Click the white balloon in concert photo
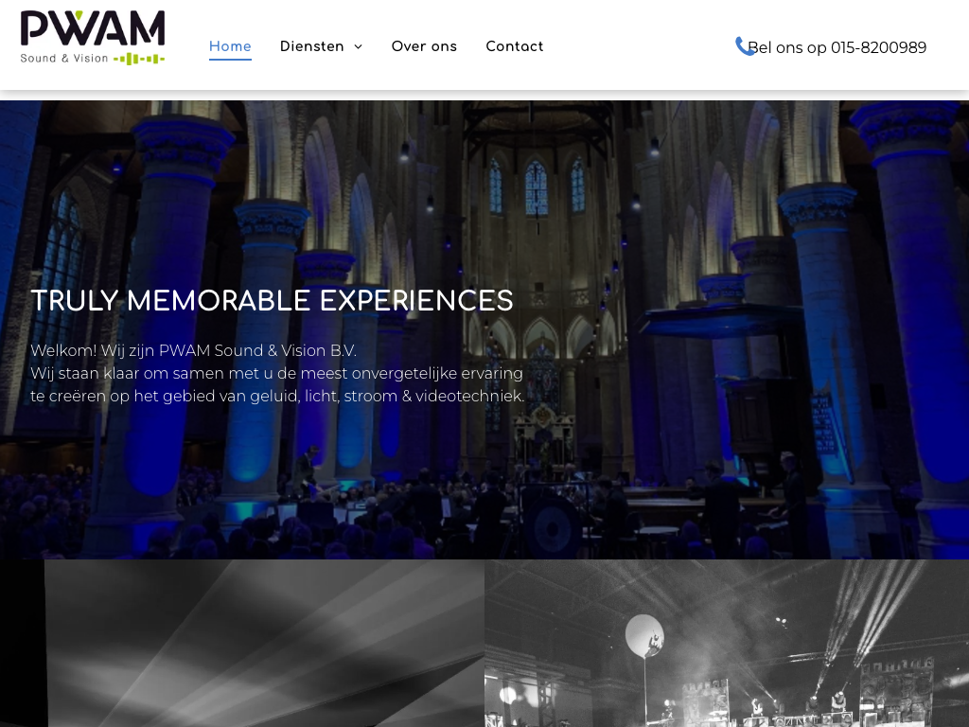 coord(644,635)
